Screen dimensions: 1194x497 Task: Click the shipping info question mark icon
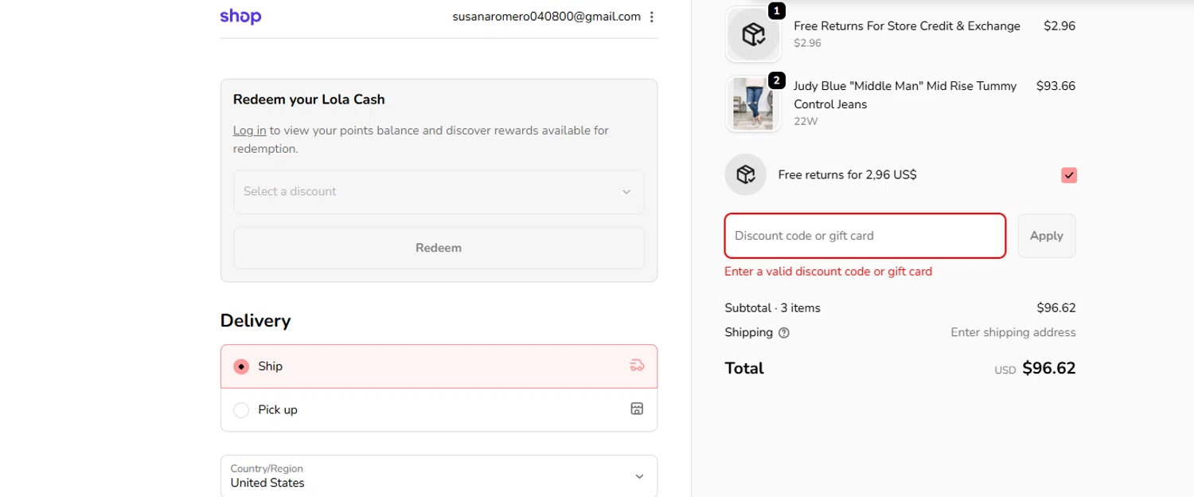tap(784, 333)
